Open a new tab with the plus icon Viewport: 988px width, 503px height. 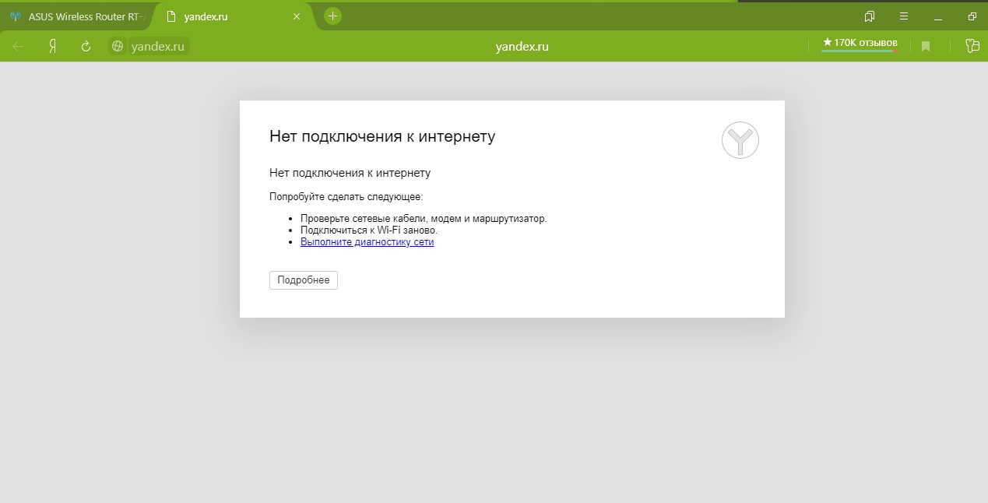point(332,16)
